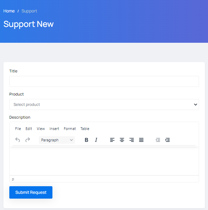Decrease indent in the editor
Viewport: 208px width, 210px height.
tap(158, 140)
